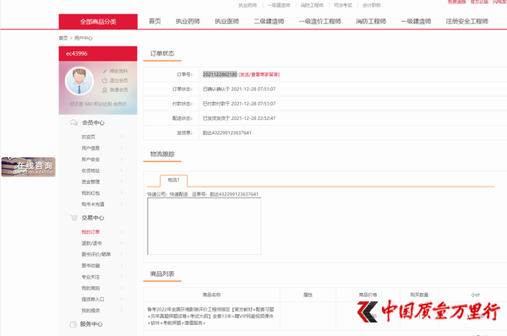Click the 首页 breadcrumb link
Image resolution: width=507 pixels, height=336 pixels.
point(63,38)
